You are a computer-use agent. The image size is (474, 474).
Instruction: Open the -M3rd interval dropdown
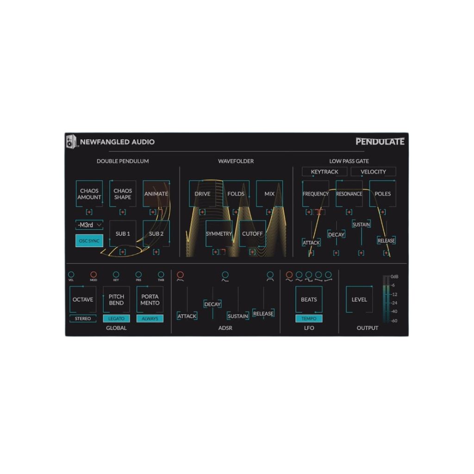[x=89, y=225]
